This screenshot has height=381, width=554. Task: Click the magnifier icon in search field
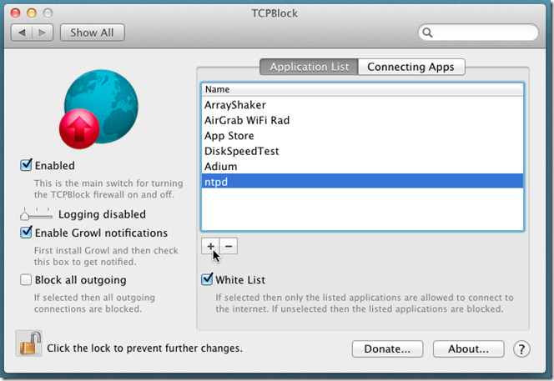coord(427,33)
